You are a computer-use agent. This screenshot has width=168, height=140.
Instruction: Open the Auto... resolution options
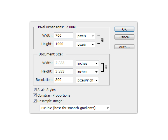coord(124,47)
